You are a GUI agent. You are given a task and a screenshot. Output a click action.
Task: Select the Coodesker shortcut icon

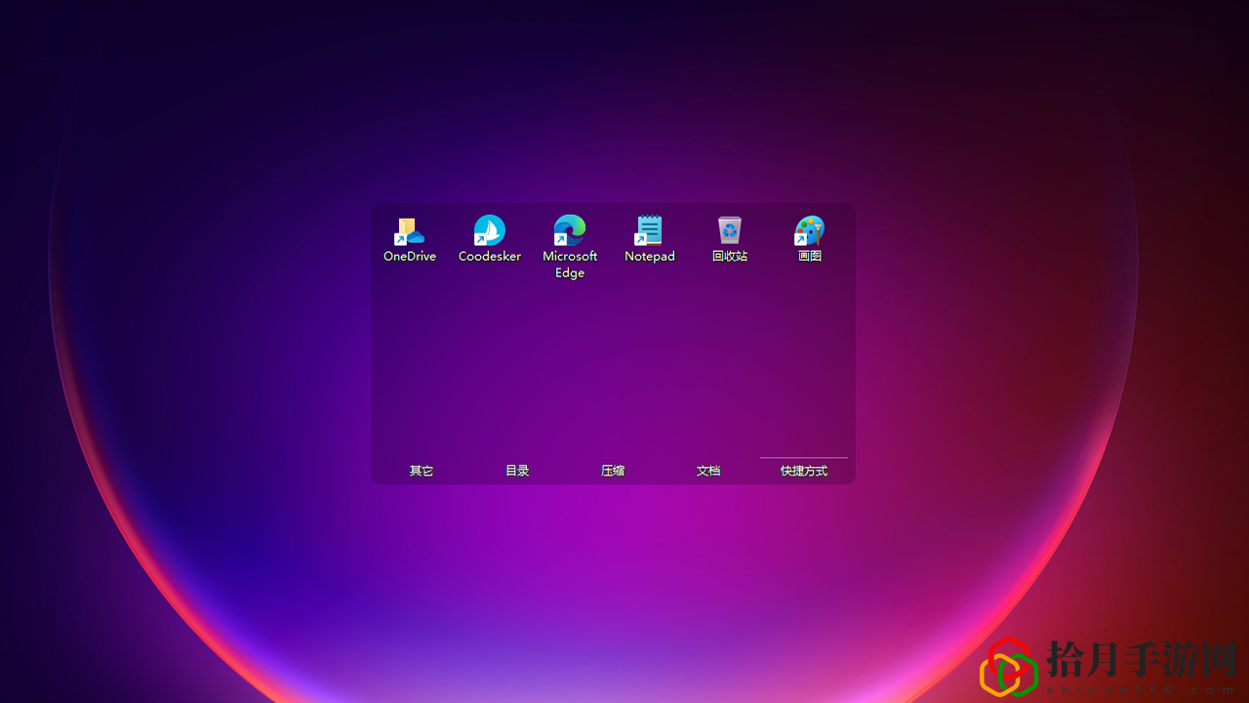click(x=490, y=231)
